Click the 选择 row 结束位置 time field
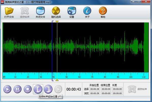The height and width of the screenshot is (102, 152). click(106, 89)
